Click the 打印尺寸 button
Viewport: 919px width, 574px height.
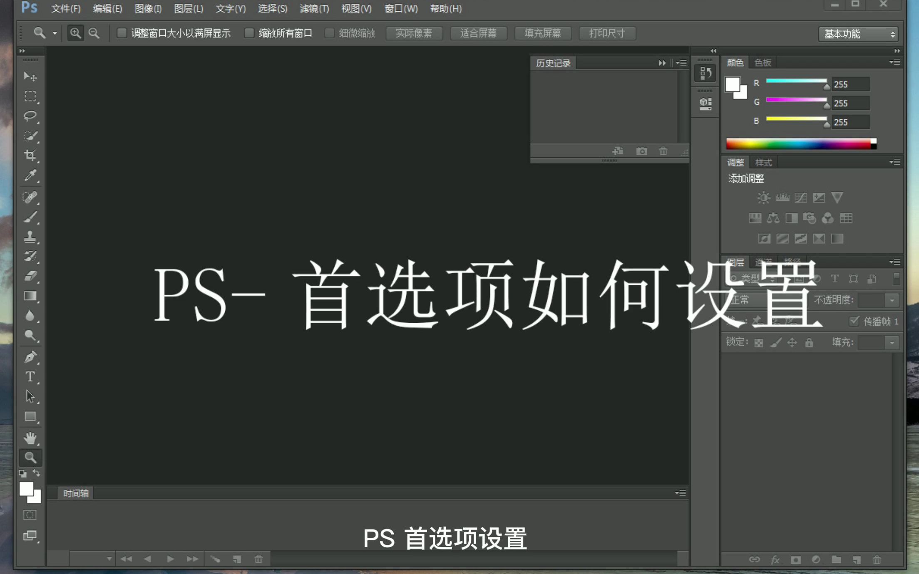click(x=607, y=33)
